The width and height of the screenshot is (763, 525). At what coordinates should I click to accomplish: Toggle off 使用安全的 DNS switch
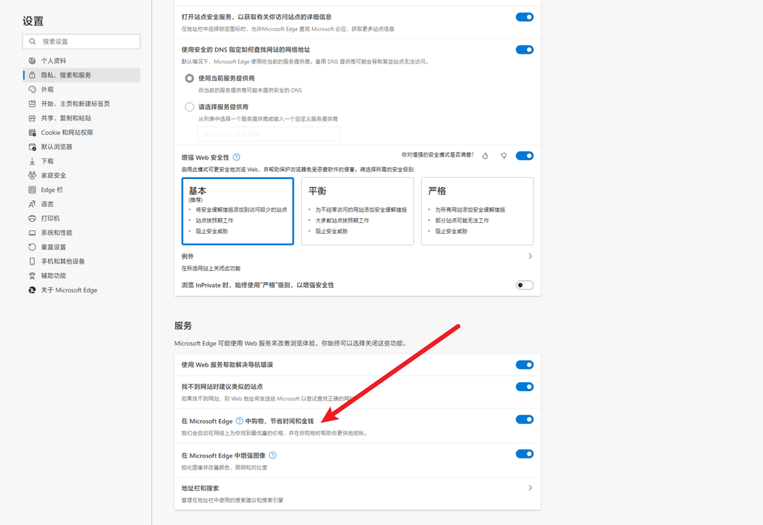coord(524,50)
